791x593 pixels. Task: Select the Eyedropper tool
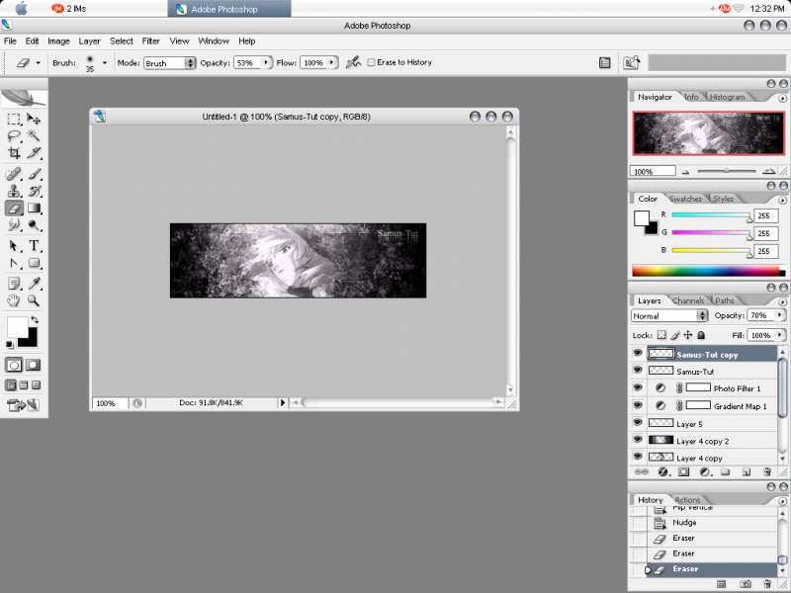pos(34,284)
